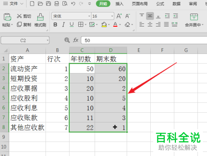Click the cell style drawing icon
This screenshot has height=156, width=207.
coord(92,25)
